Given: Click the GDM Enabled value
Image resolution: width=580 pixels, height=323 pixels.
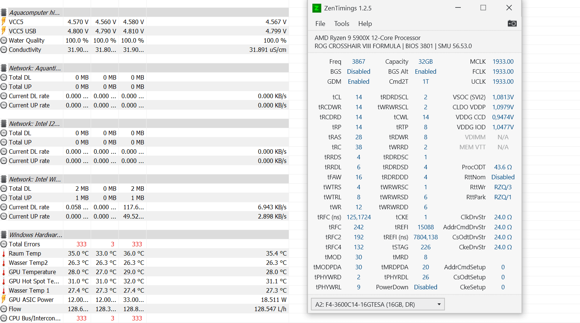Looking at the screenshot, I should (358, 81).
